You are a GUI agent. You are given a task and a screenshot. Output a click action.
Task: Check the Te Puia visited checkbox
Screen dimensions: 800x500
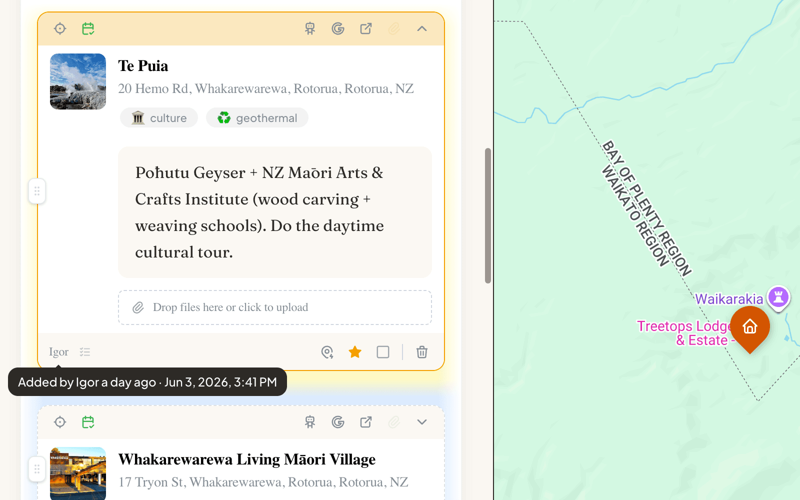[x=383, y=352]
